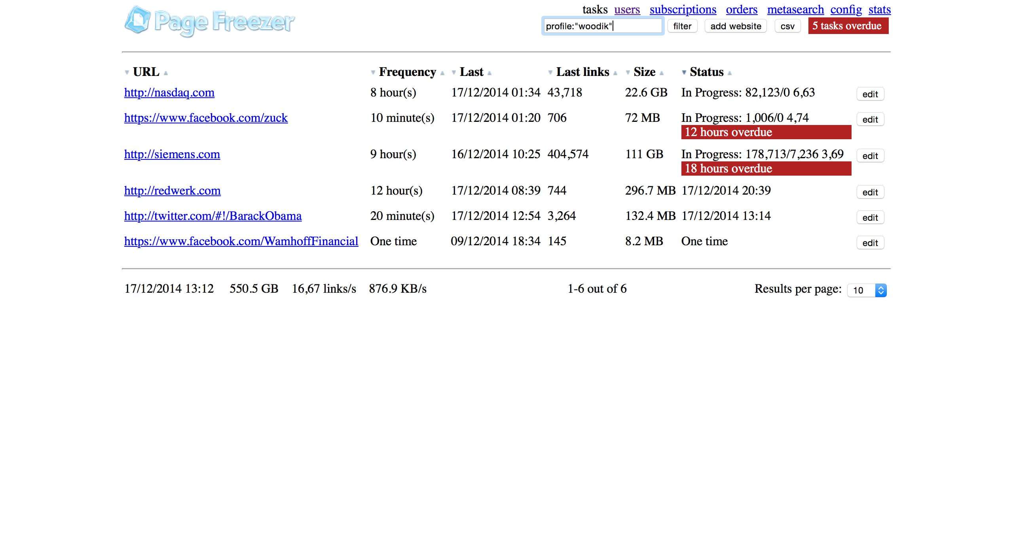Viewport: 1013px width, 534px height.
Task: Open facebook WamhoffFinancial link
Action: (x=241, y=241)
